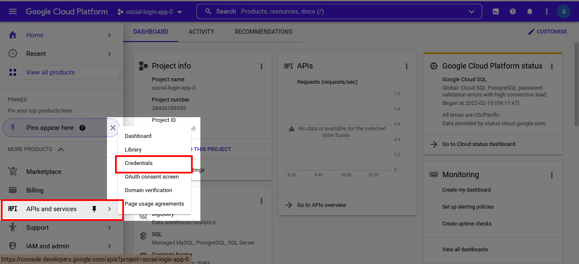Click Create my dashboard link
Viewport: 579px width, 264px height.
click(466, 190)
